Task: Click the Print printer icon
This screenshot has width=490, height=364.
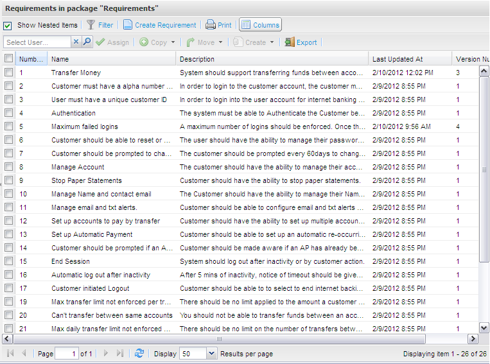Action: tap(210, 25)
